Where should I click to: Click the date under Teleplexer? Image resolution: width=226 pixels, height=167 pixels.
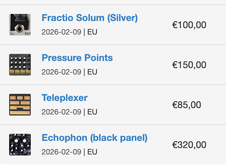coord(61,112)
